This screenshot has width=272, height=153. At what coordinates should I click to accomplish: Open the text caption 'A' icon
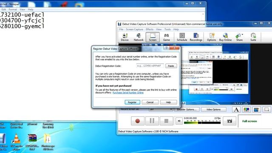236,110
